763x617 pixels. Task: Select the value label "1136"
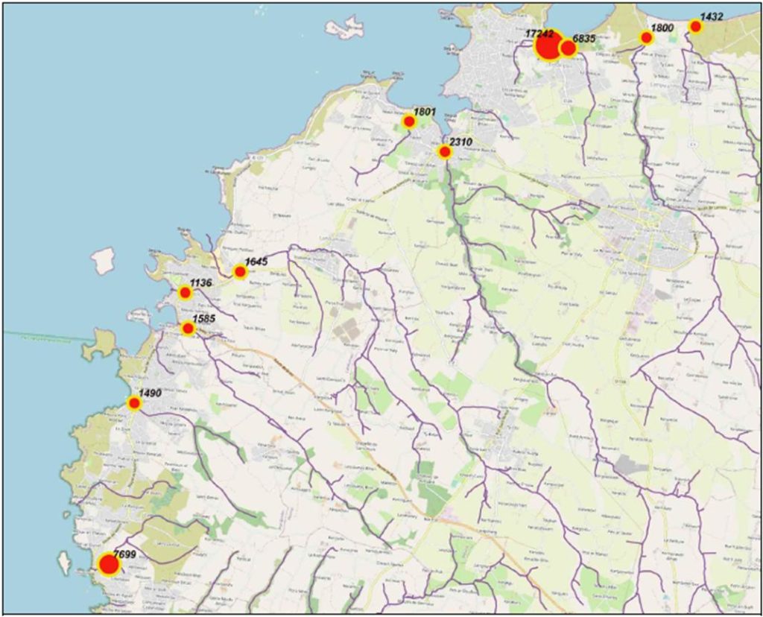[x=201, y=282]
